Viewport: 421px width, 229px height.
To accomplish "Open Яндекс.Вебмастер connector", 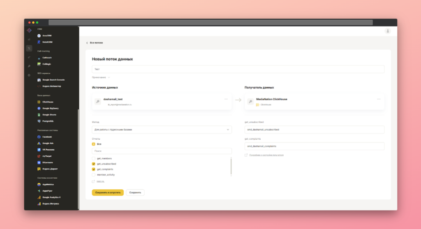I will click(x=49, y=86).
